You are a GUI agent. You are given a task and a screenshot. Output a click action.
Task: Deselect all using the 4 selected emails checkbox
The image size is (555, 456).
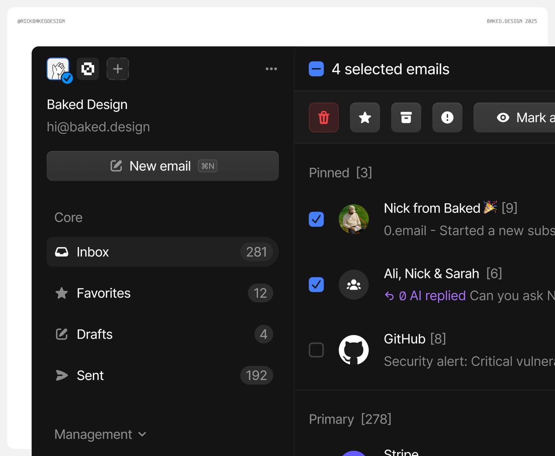coord(317,69)
